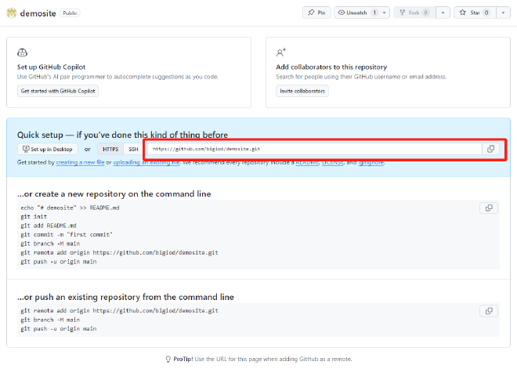Click the Unwatch button
The height and width of the screenshot is (376, 517).
tap(357, 13)
